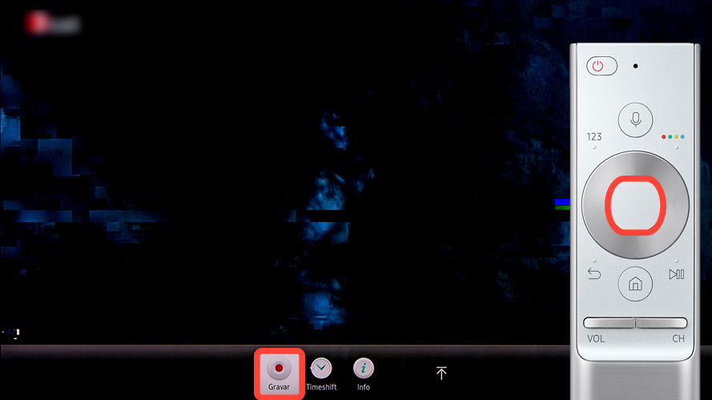
Task: Navigate left on the remote directional ring
Action: 593,205
